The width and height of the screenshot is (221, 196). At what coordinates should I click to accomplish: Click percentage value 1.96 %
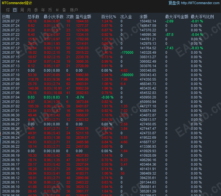(107, 88)
